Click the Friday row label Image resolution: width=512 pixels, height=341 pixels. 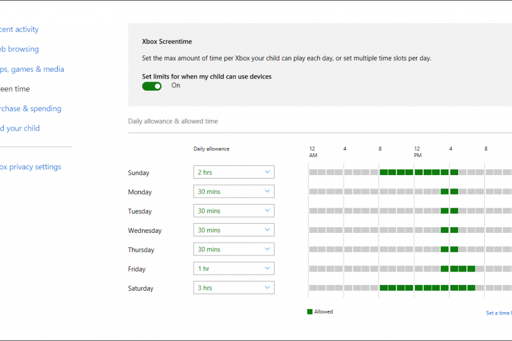(136, 269)
